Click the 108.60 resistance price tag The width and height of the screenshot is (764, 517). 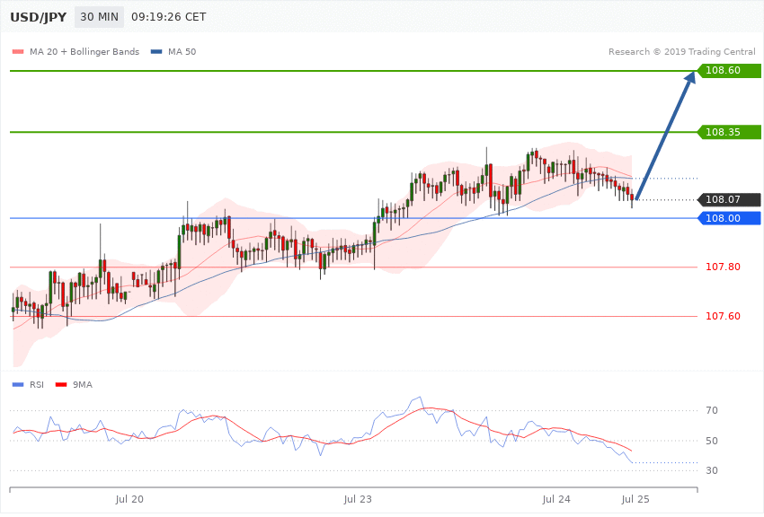[730, 71]
